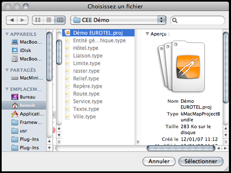Screen dimensions: 231x173
Task: Collapse the EMPLACEM... sidebar section
Action: (7, 89)
